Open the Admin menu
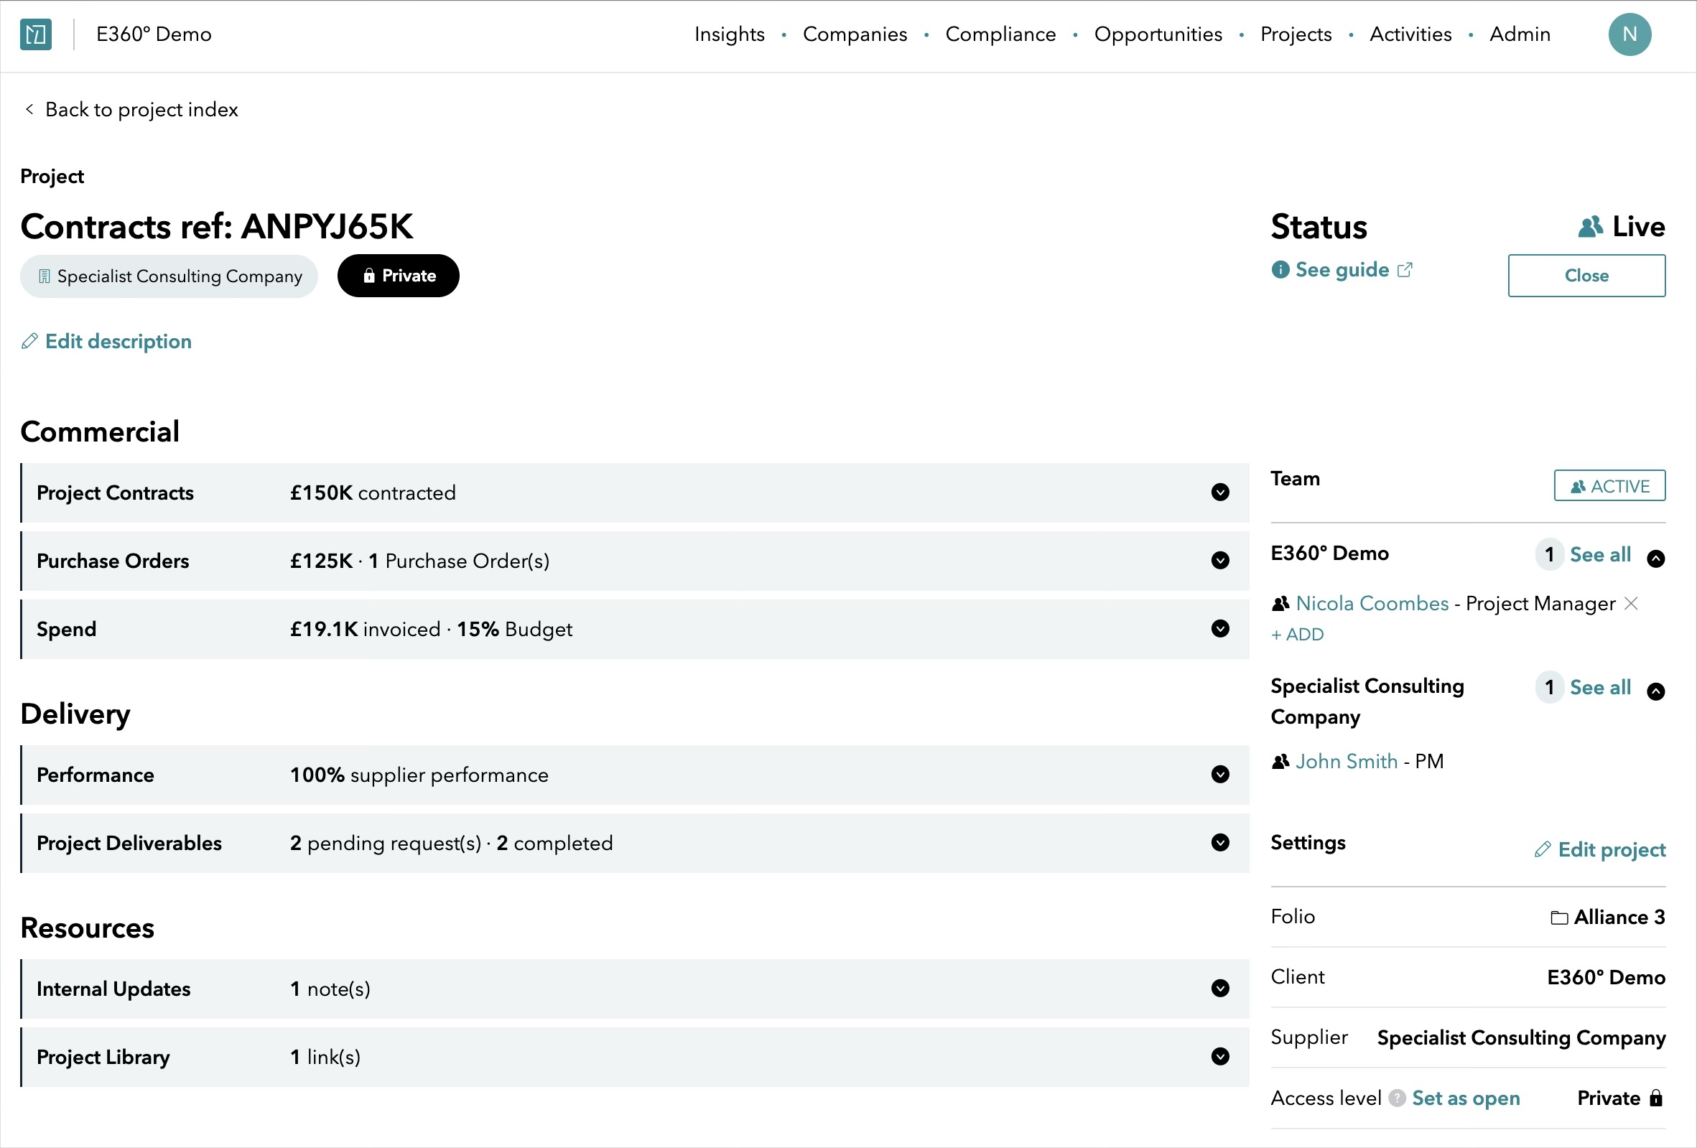The width and height of the screenshot is (1697, 1148). [1520, 34]
